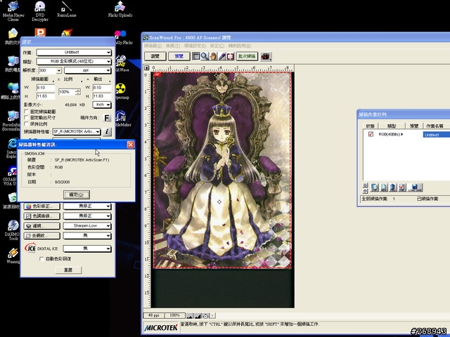The height and width of the screenshot is (337, 450).
Task: Click the small mountain zoom-out icon
Action: point(189,316)
